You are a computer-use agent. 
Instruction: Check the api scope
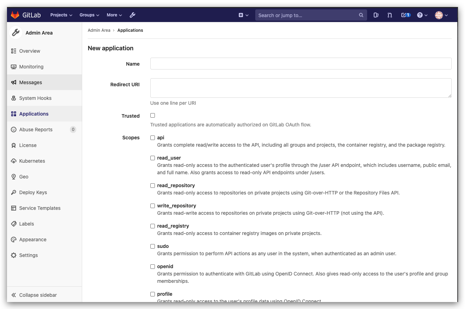tap(152, 138)
